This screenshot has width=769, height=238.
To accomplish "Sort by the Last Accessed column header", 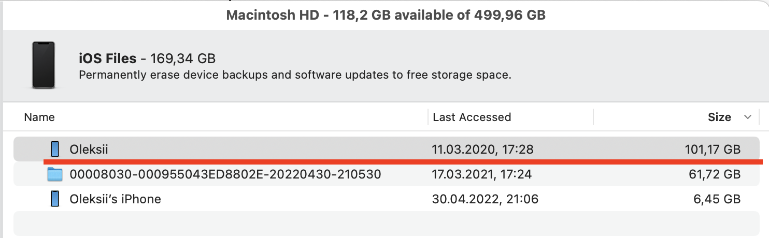I will pos(472,117).
